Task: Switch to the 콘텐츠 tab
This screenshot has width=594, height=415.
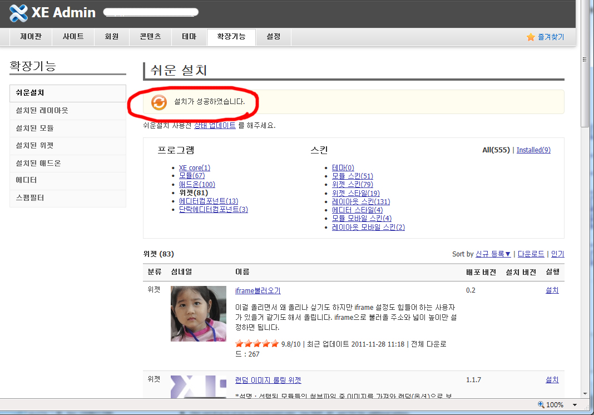Action: click(x=150, y=37)
